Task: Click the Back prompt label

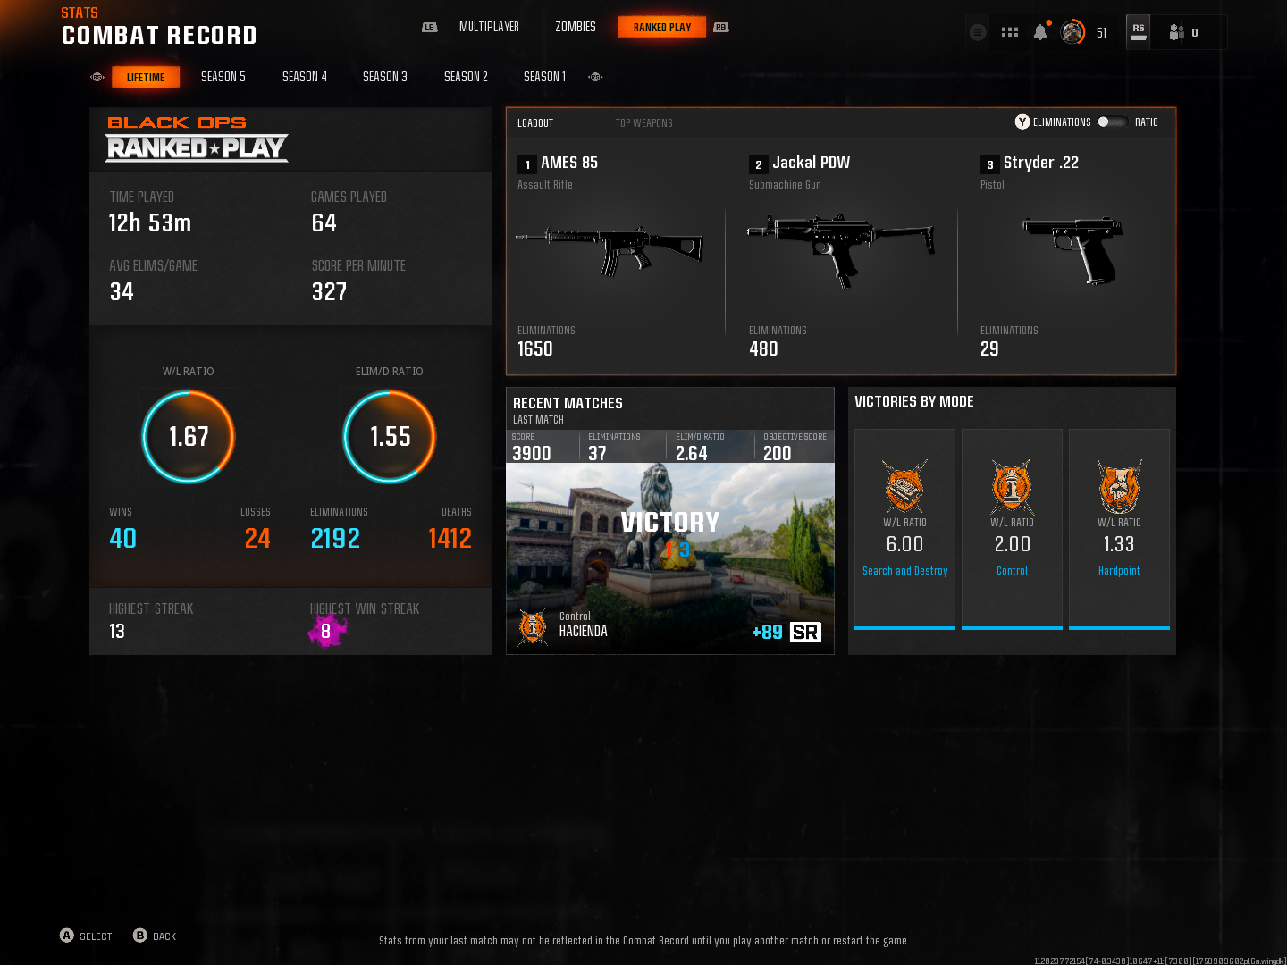Action: (164, 936)
